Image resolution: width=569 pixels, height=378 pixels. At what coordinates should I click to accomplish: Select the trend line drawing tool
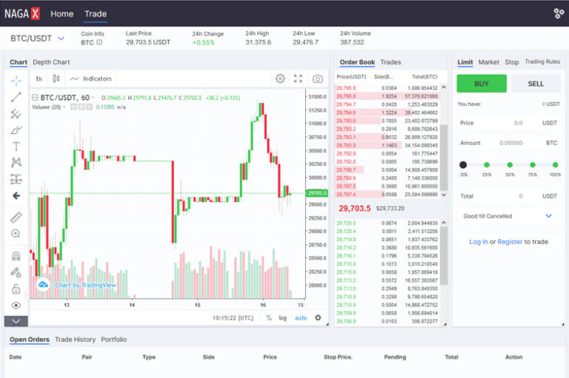point(16,97)
